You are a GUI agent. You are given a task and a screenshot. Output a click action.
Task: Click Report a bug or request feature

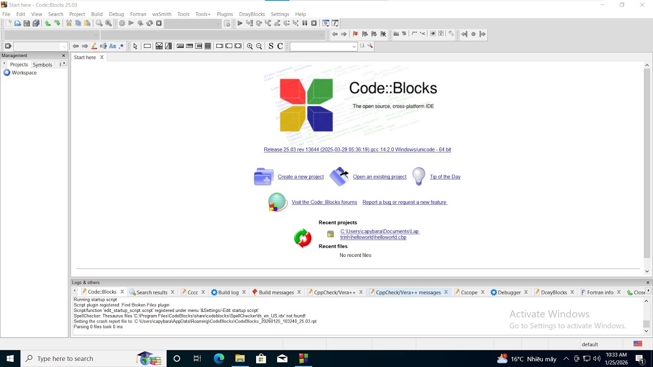click(x=405, y=202)
